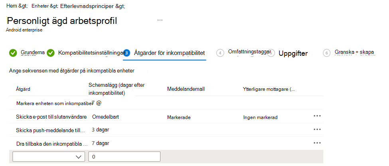389x166 pixels.
Task: Click the Ingen markerad recipients link
Action: 260,117
